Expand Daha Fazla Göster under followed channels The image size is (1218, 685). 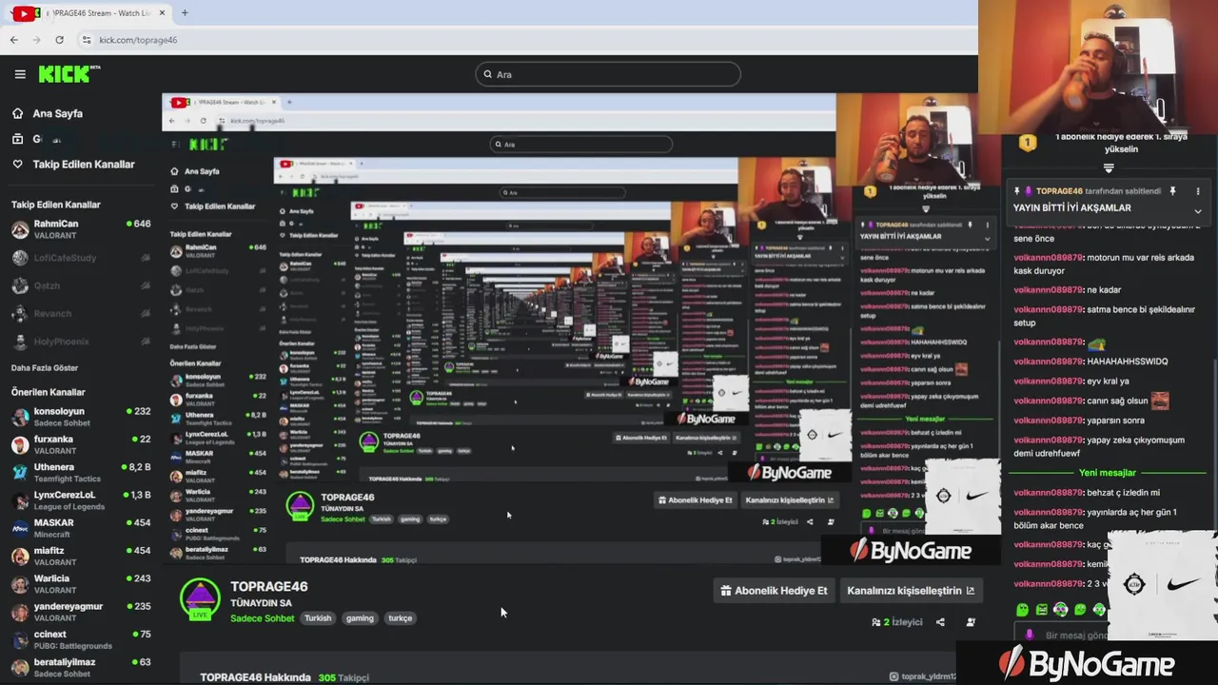click(x=45, y=368)
